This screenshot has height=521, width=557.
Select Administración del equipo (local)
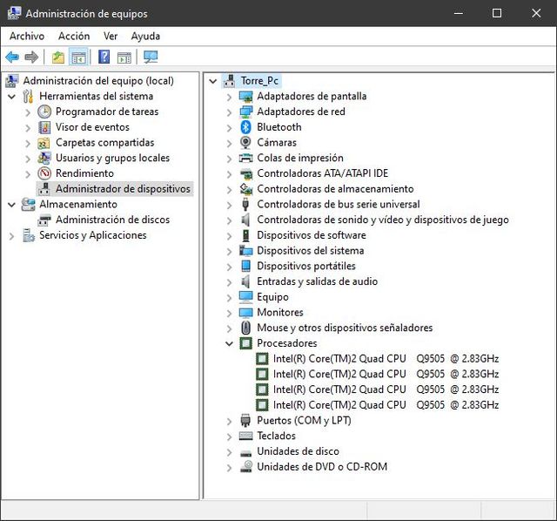98,81
